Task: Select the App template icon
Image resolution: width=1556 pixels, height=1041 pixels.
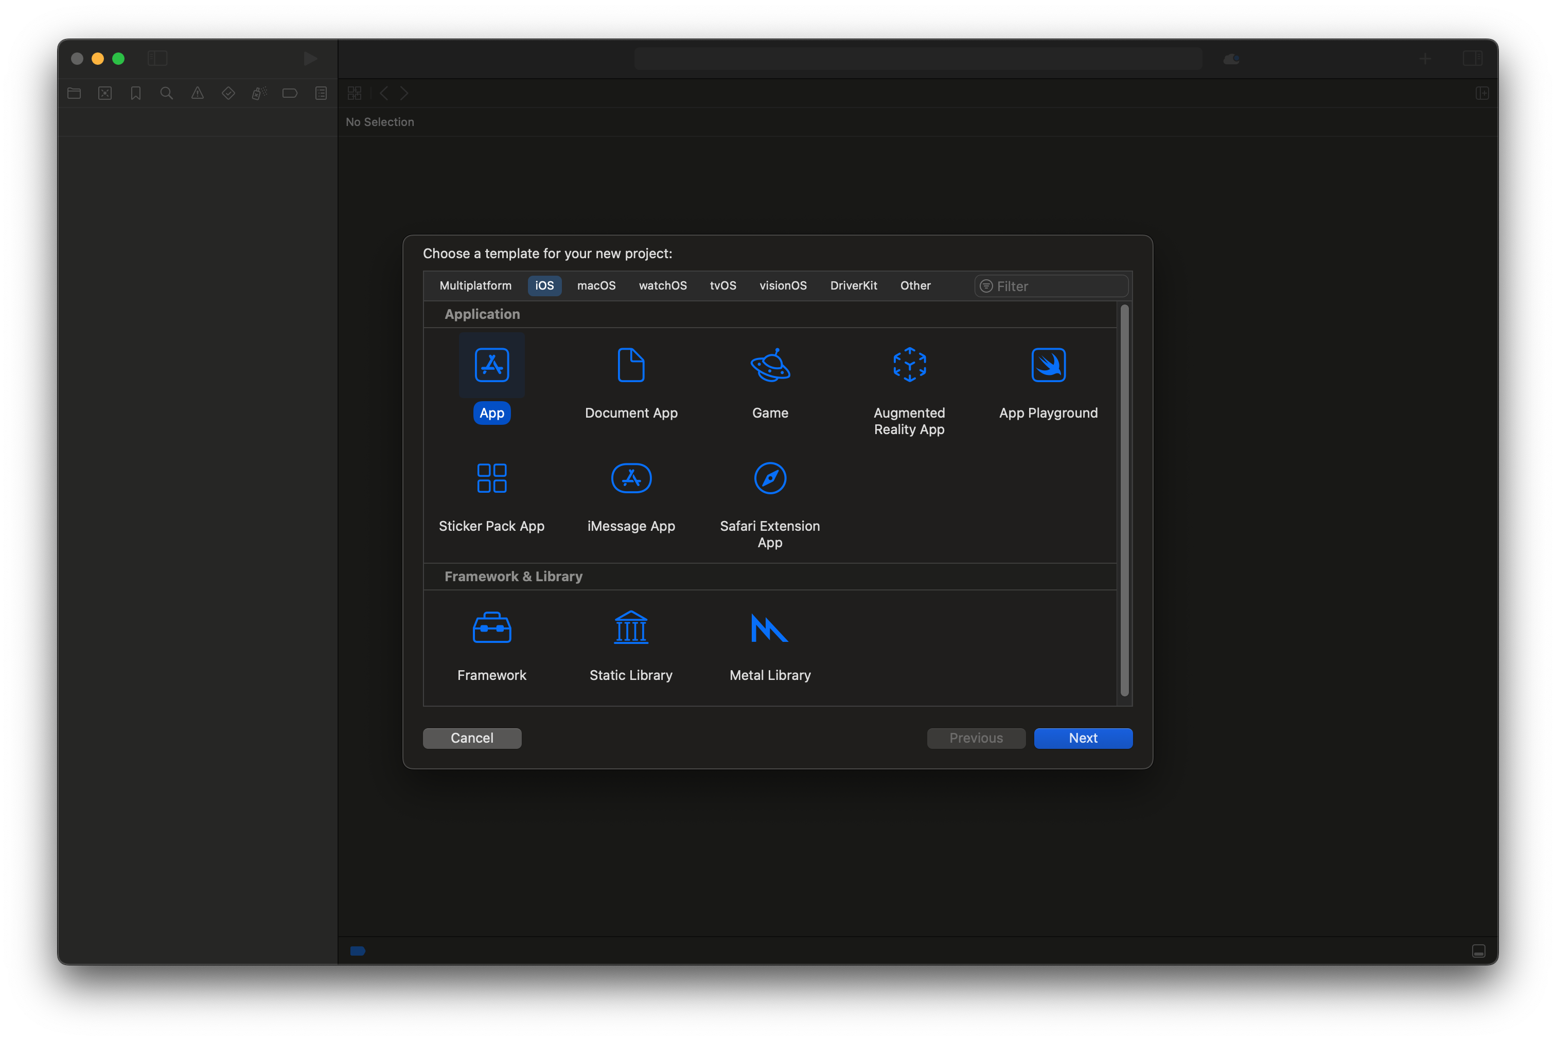Action: coord(491,365)
